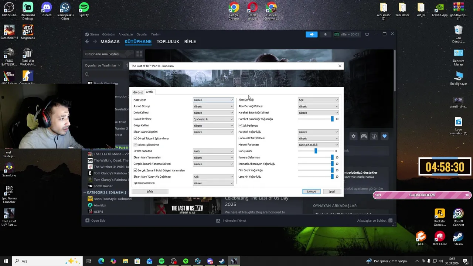Click Steam favorite heart icon

(x=384, y=136)
